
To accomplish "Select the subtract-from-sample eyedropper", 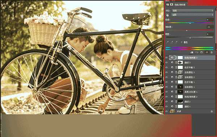I will (176, 42).
